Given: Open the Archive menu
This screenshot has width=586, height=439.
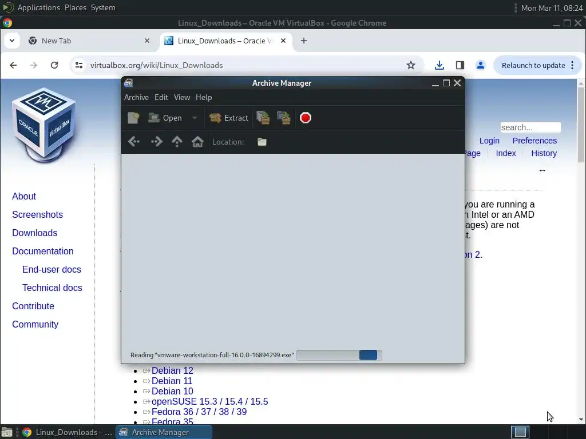Looking at the screenshot, I should coord(136,97).
